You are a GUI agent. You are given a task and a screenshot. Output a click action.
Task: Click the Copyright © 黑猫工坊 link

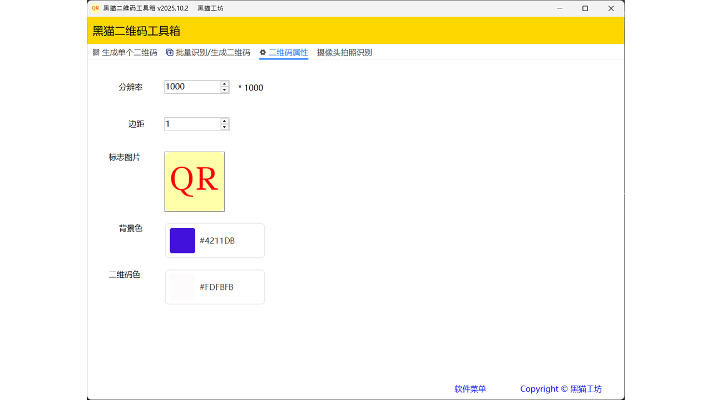[561, 389]
